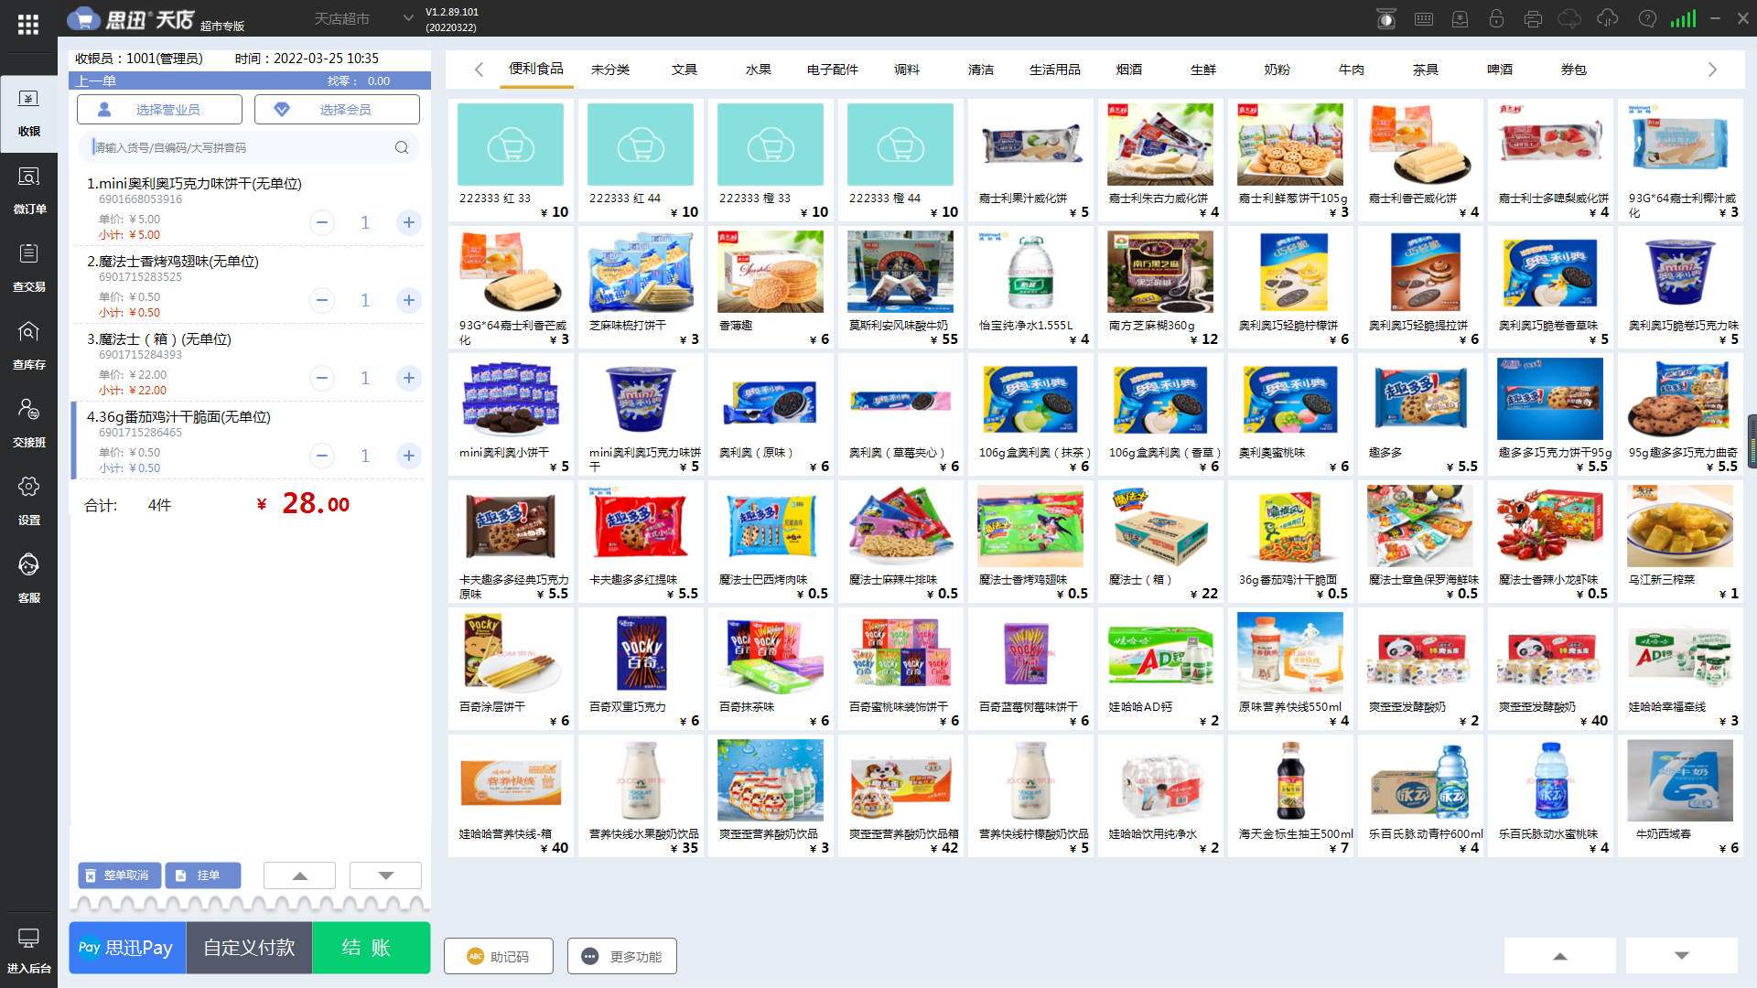Show previous category tabs with left chevron
The height and width of the screenshot is (988, 1757).
[479, 70]
